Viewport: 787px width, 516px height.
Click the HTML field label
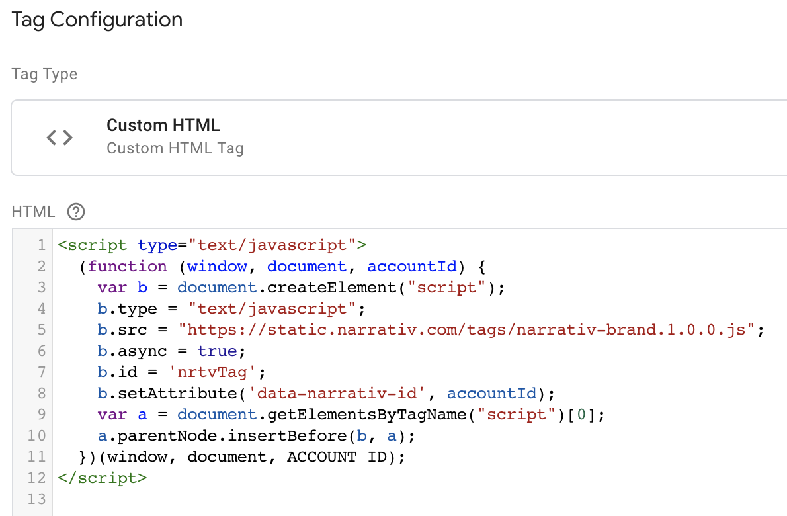tap(33, 212)
